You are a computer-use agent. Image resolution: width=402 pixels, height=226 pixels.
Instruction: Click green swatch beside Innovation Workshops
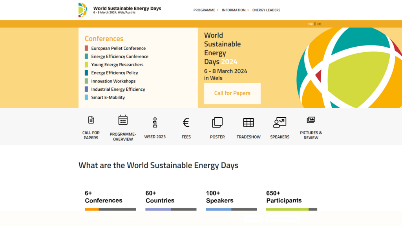point(86,81)
